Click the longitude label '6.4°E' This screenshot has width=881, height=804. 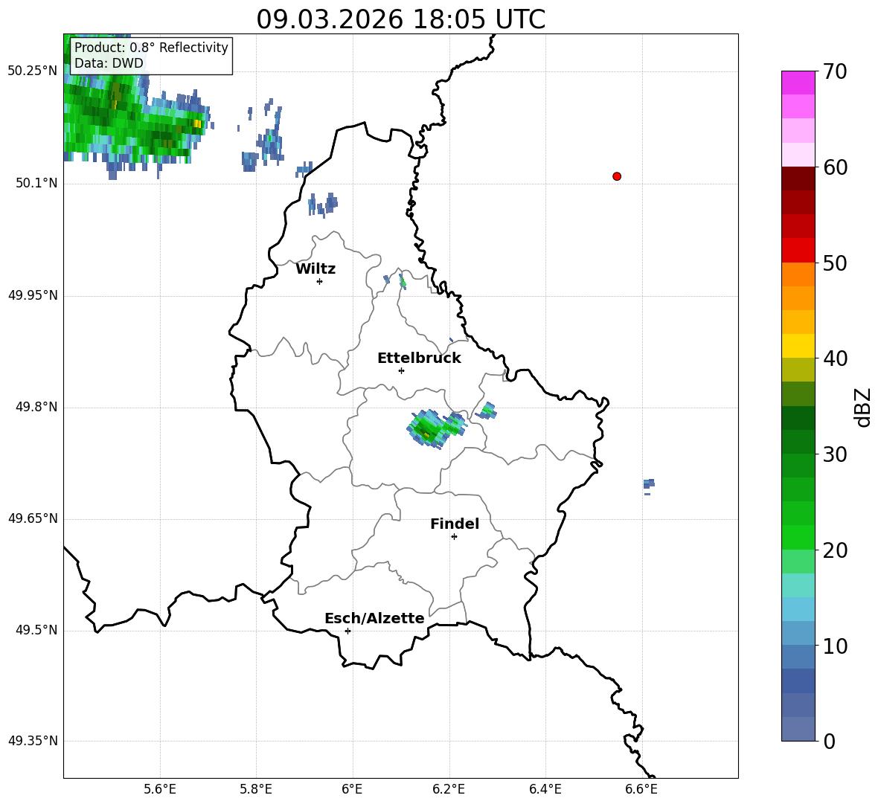(x=545, y=789)
